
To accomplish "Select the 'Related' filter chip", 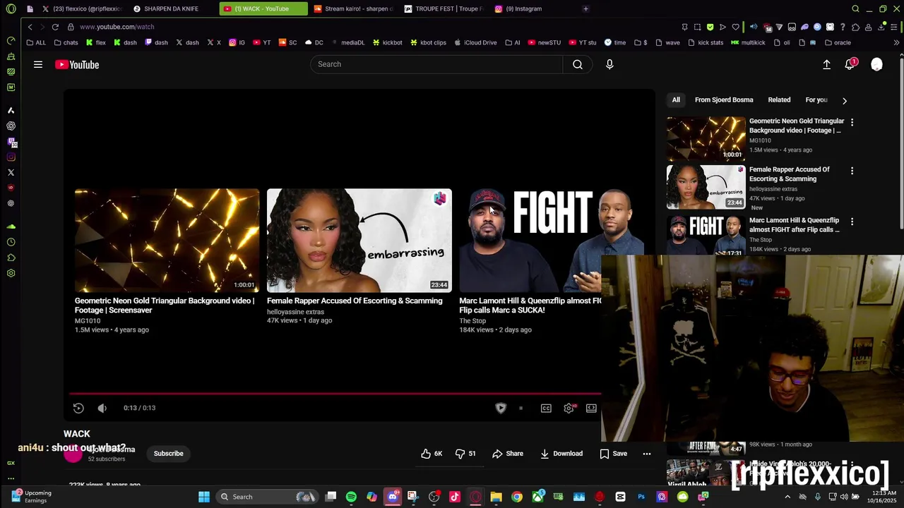I will point(779,100).
